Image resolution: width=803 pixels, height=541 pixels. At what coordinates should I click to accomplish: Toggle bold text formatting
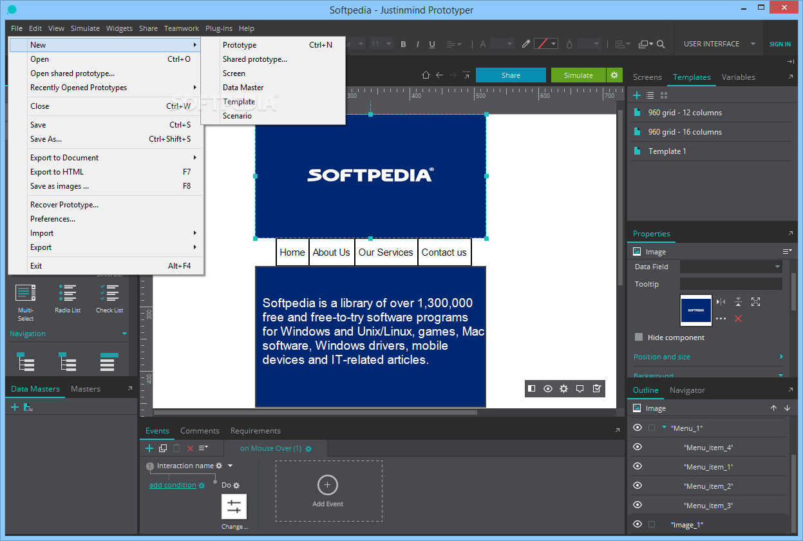click(403, 44)
